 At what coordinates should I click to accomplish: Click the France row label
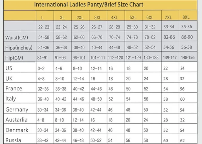tap(14, 88)
